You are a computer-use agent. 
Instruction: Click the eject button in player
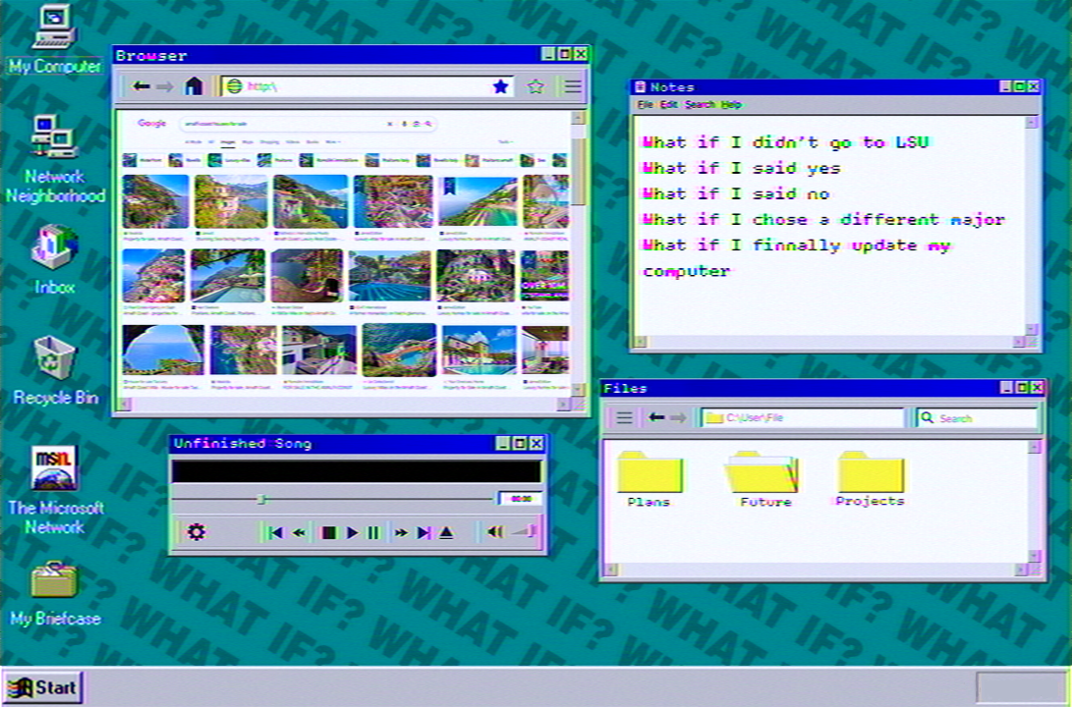[x=446, y=532]
